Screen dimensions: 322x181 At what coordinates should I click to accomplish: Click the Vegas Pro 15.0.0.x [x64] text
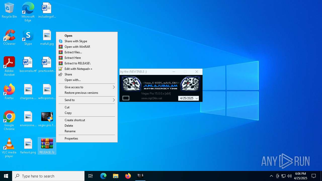coord(156,94)
